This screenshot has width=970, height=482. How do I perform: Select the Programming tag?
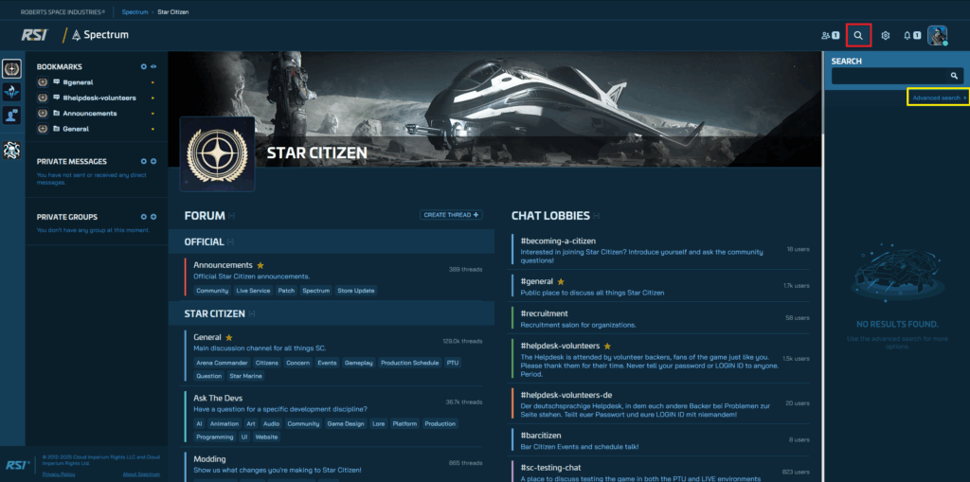[215, 437]
